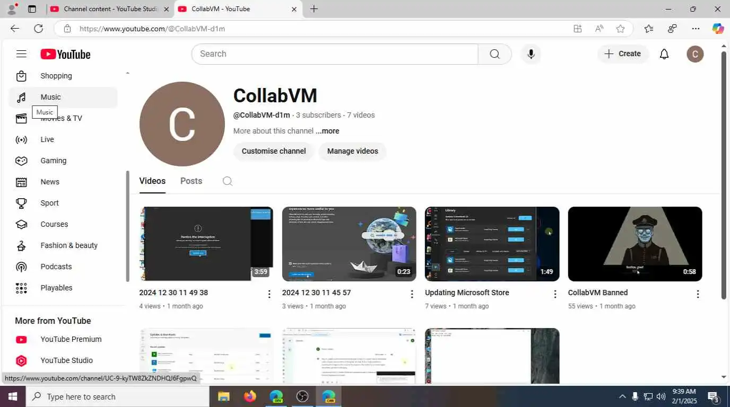Click the browser address bar URL

tap(152, 29)
